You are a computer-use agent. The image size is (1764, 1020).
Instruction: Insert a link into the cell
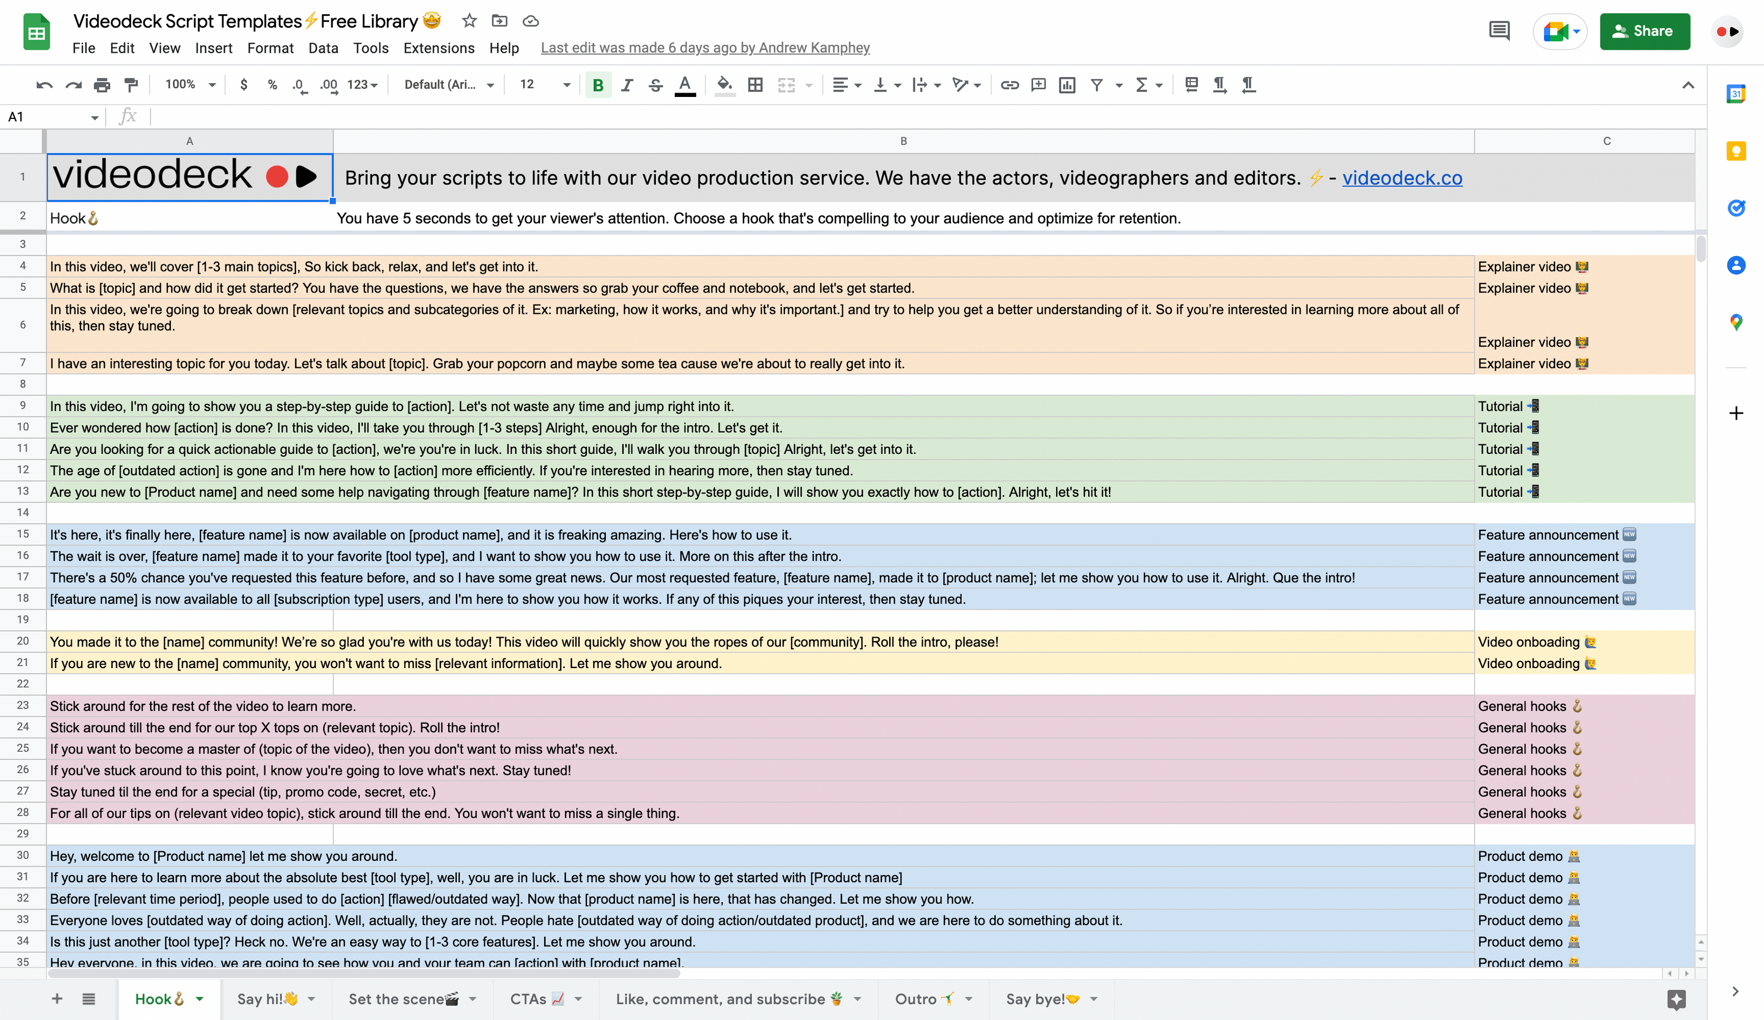pos(1009,85)
